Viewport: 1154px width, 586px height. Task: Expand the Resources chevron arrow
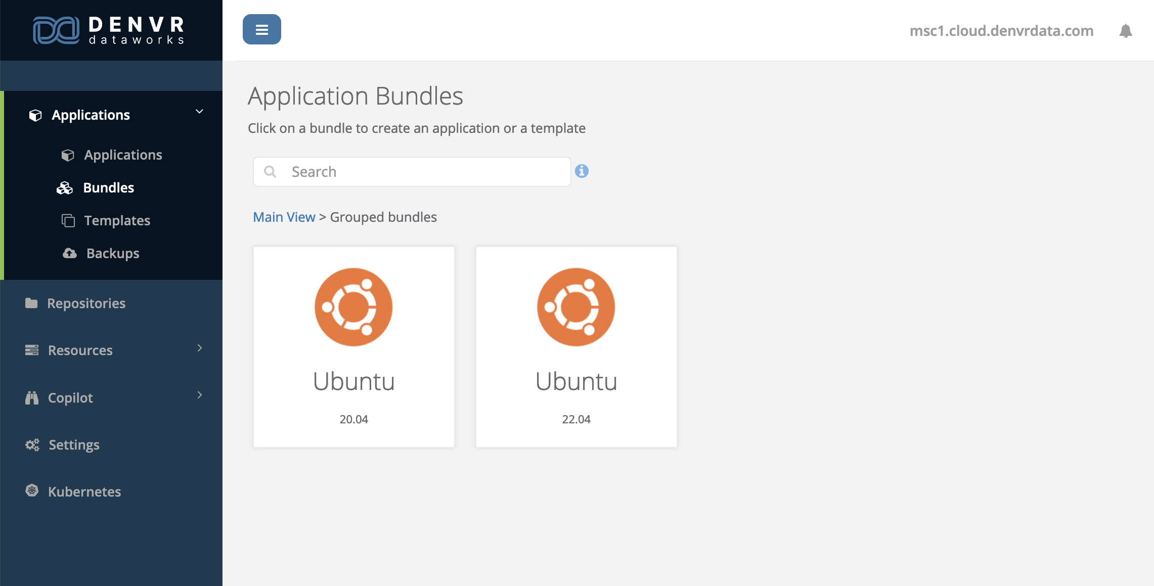click(x=200, y=348)
